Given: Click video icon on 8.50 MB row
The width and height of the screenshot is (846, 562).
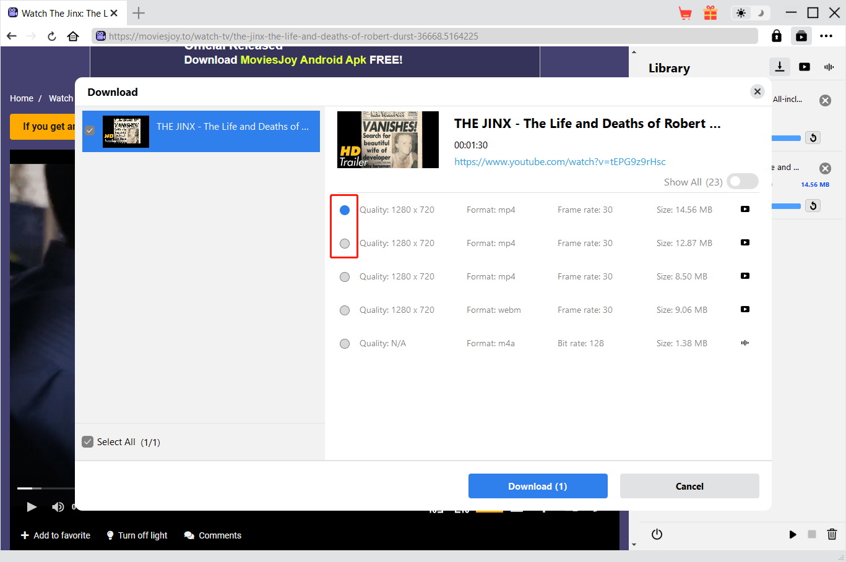Looking at the screenshot, I should (745, 276).
